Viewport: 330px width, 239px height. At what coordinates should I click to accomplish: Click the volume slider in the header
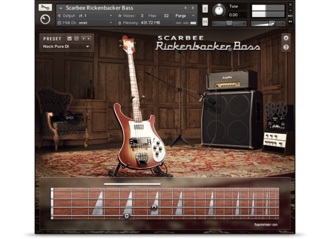pyautogui.click(x=268, y=23)
